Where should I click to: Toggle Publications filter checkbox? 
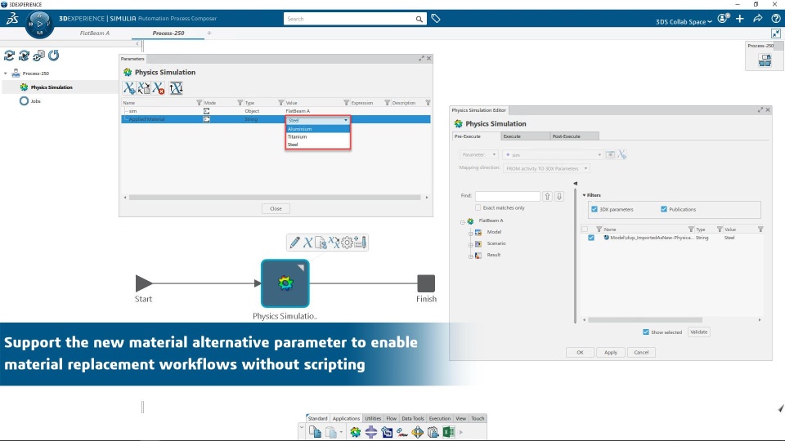664,209
